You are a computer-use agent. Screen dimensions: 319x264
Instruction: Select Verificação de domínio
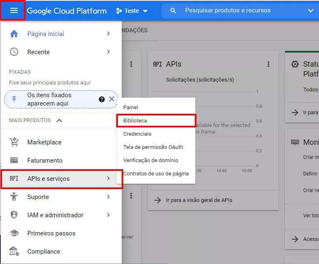pyautogui.click(x=156, y=160)
